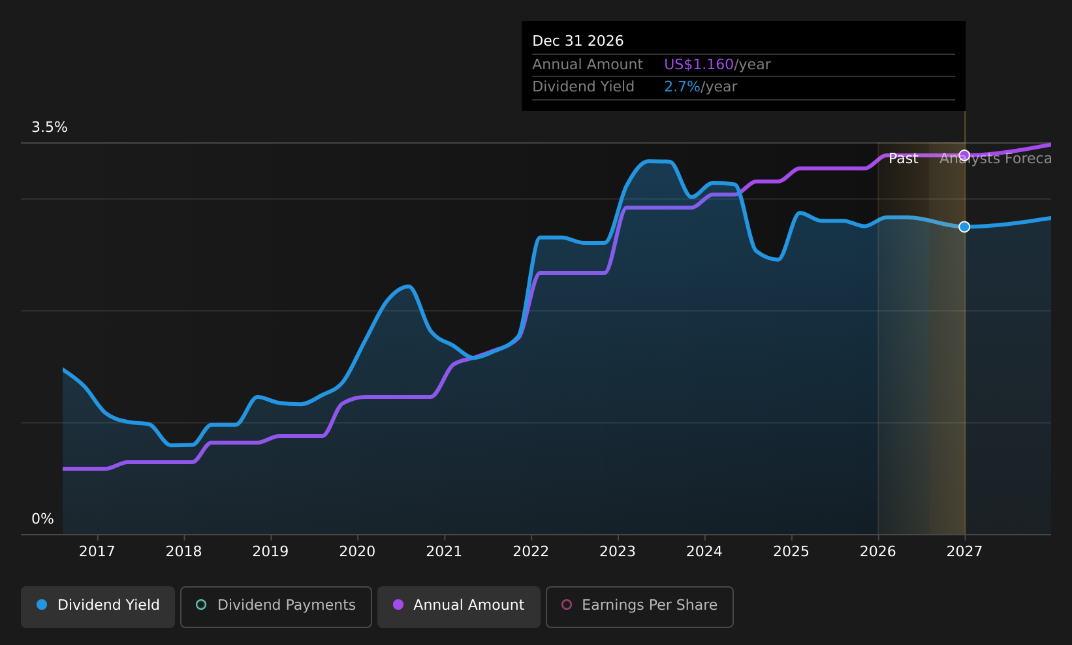Click the 2025 x-axis label
This screenshot has width=1072, height=645.
tap(791, 552)
